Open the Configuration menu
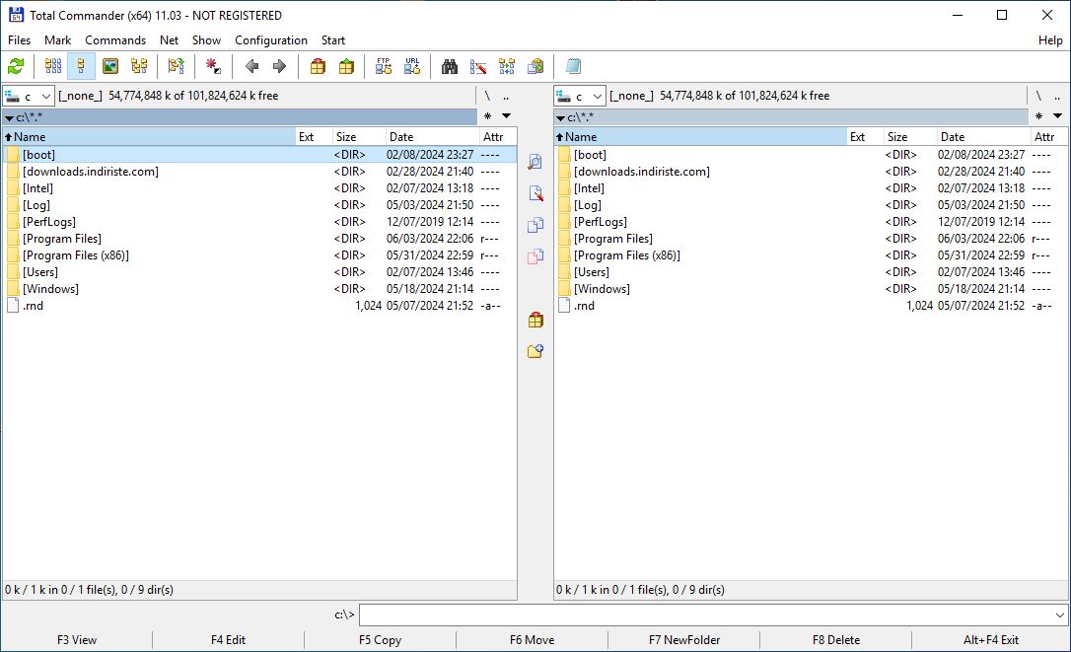Screen dimensions: 1071x652 [x=271, y=40]
